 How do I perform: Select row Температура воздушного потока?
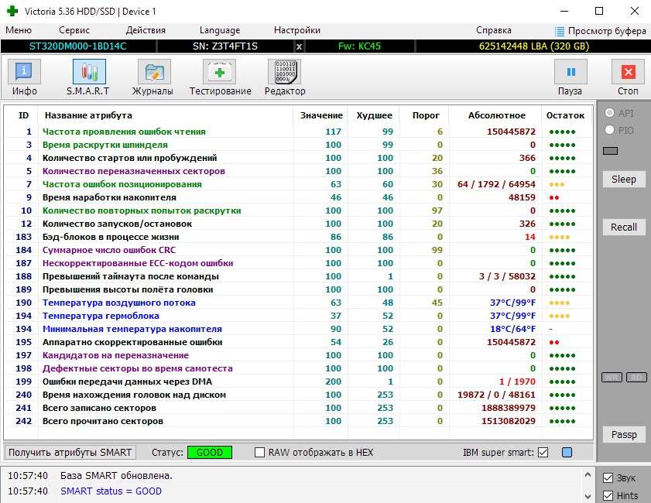(298, 303)
